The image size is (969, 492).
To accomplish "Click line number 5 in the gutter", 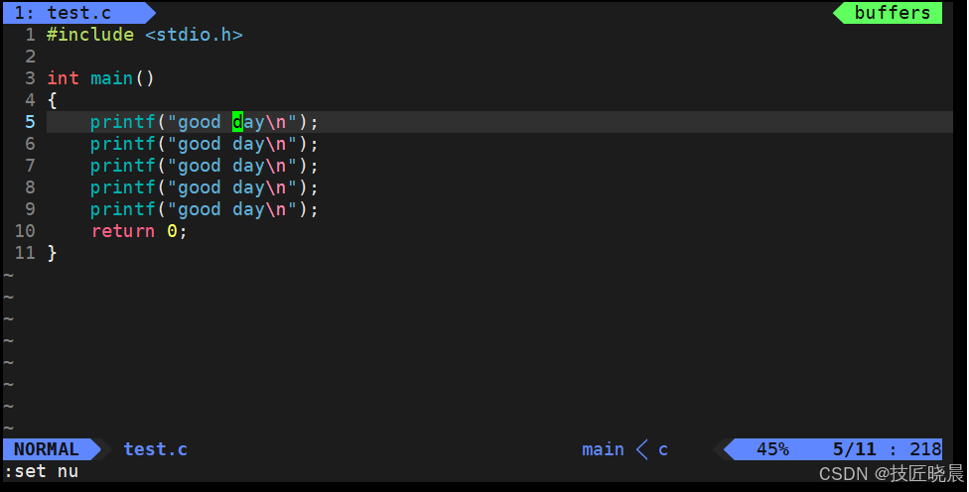I will pyautogui.click(x=30, y=122).
